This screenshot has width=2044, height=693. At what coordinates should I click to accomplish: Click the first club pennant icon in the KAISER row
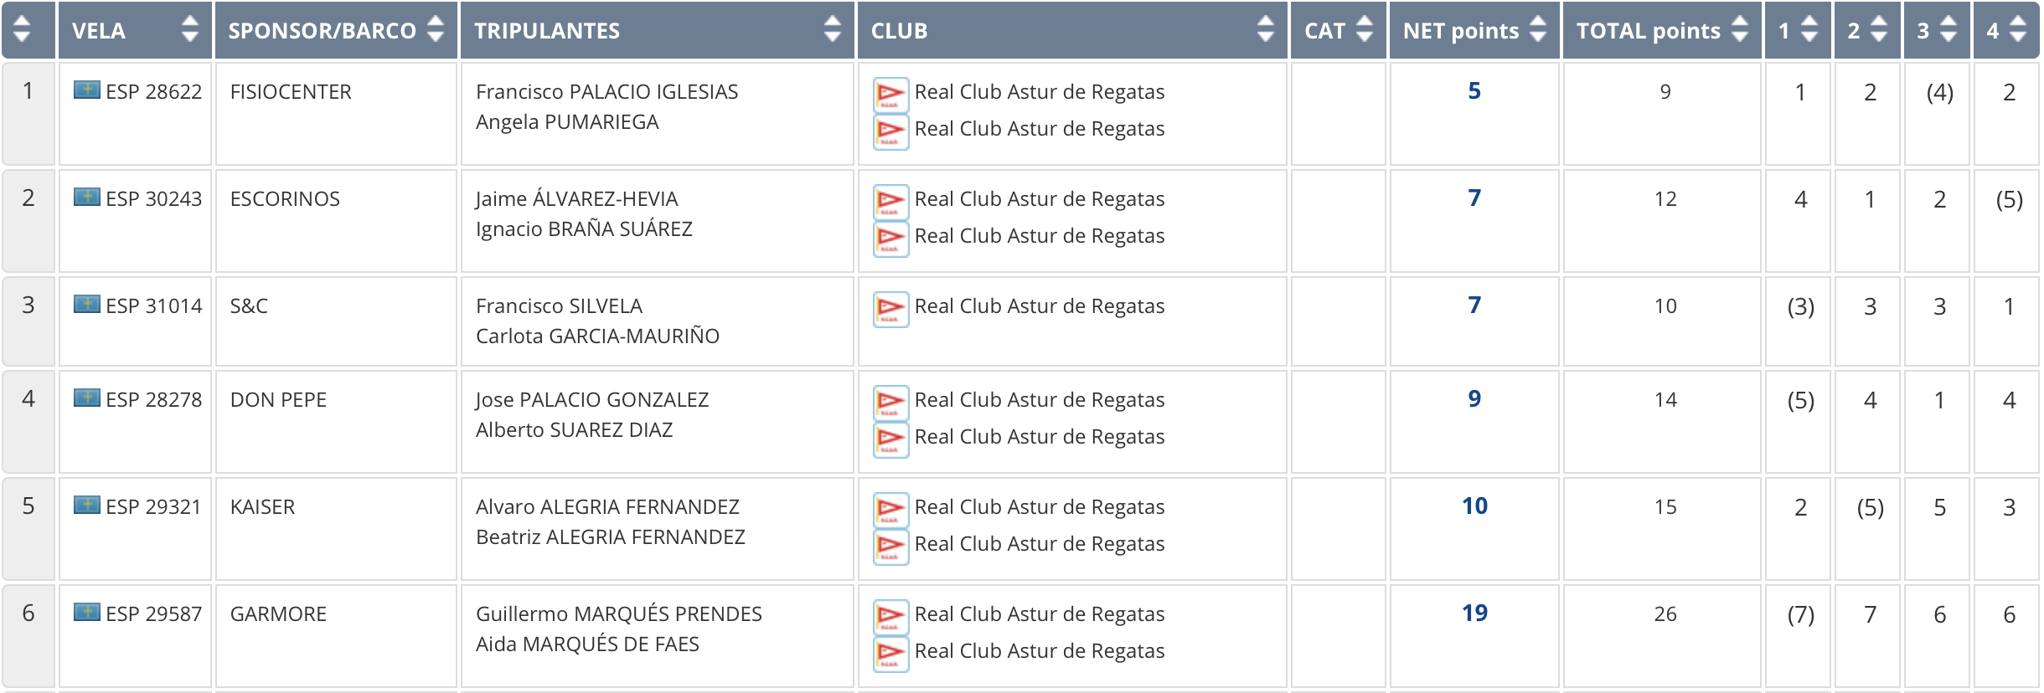(890, 510)
